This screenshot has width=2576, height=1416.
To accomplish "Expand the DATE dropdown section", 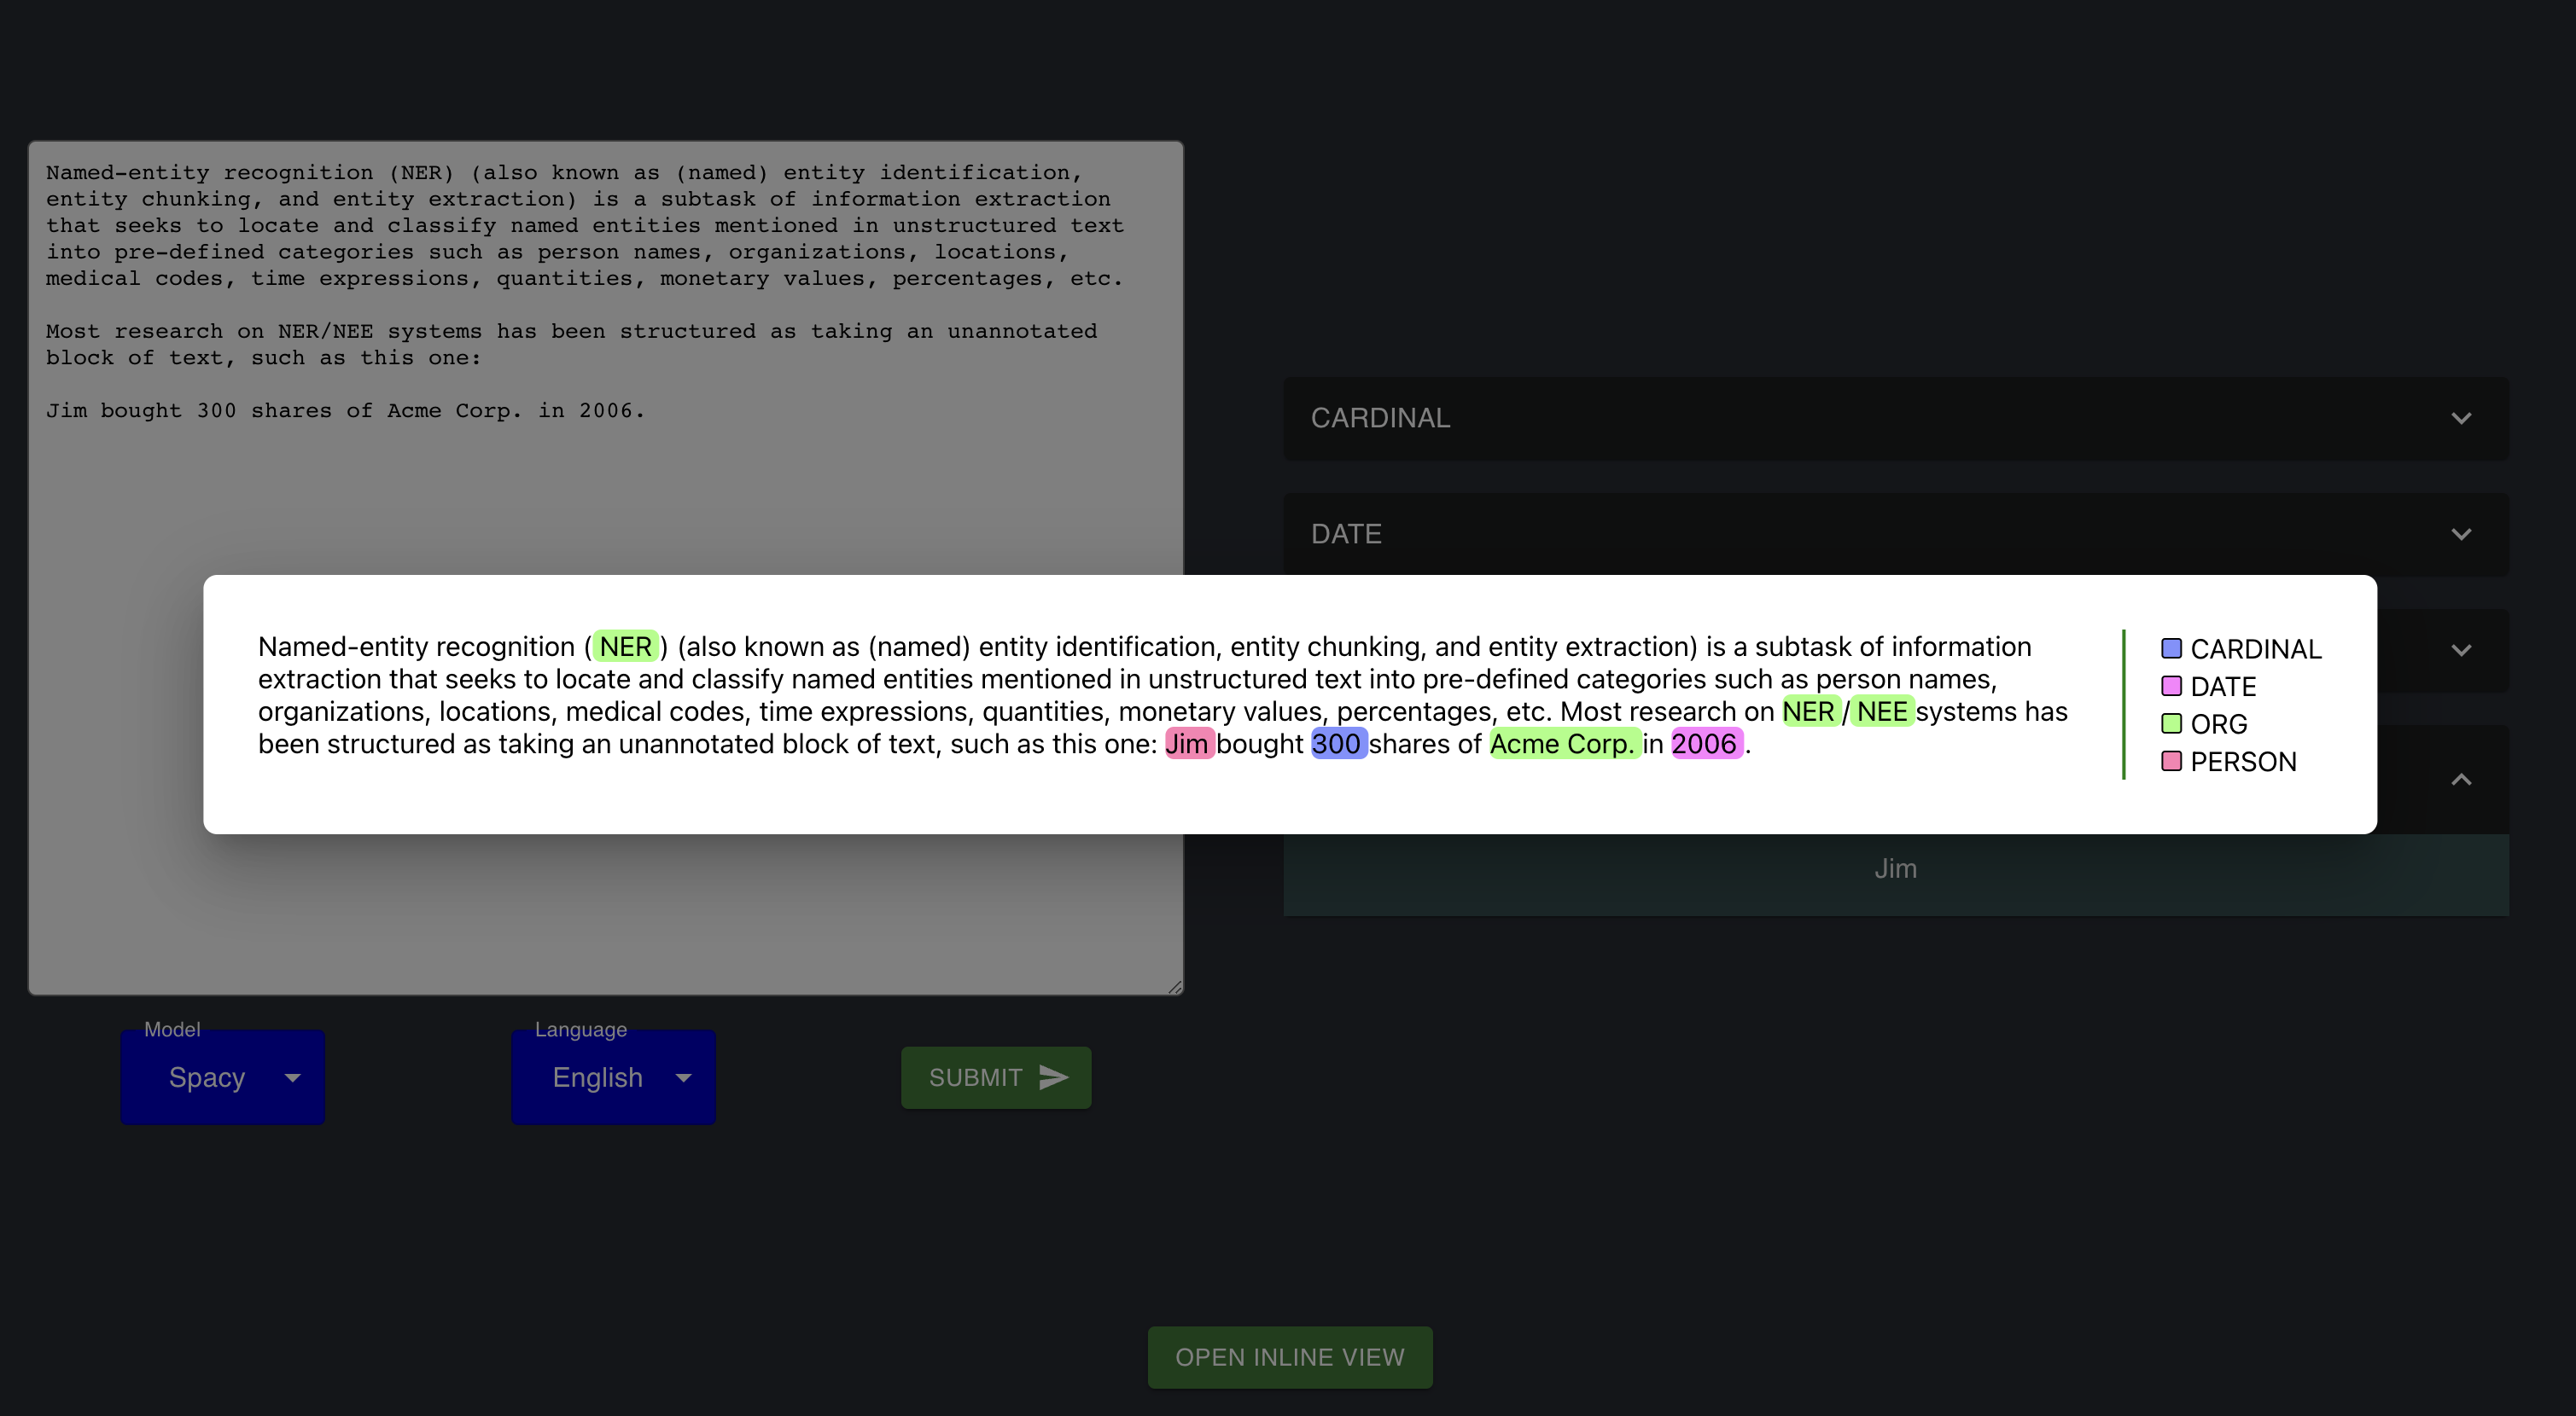I will coord(2461,534).
